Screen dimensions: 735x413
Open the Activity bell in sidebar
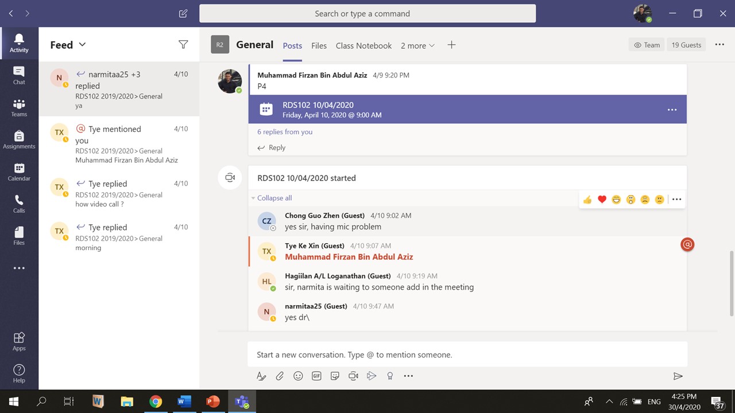19,43
